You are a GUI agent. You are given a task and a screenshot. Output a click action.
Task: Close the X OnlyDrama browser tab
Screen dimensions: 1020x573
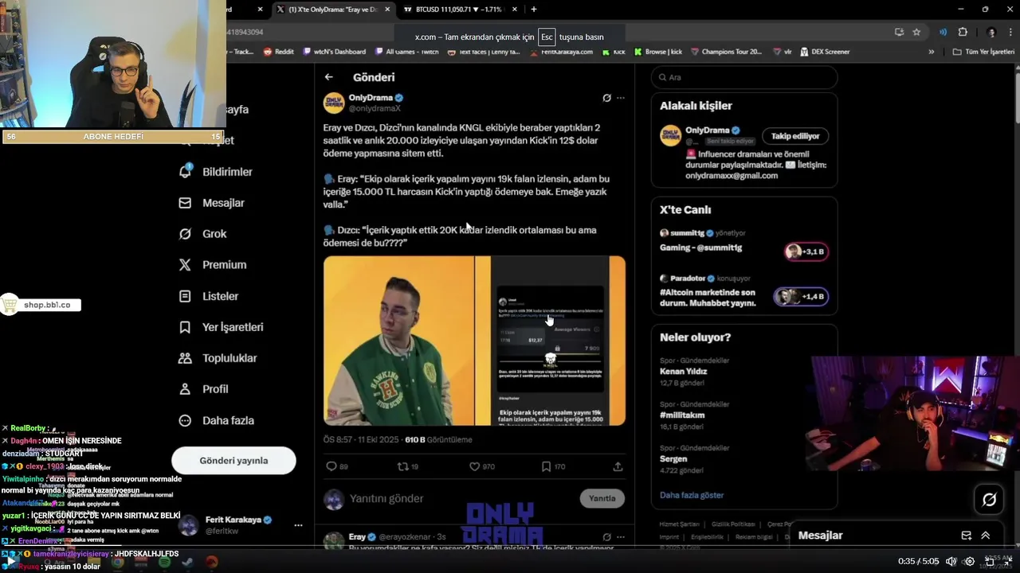click(x=388, y=10)
